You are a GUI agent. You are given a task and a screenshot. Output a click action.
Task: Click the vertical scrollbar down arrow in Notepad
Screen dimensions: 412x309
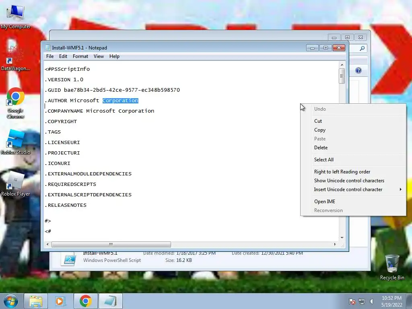point(342,237)
